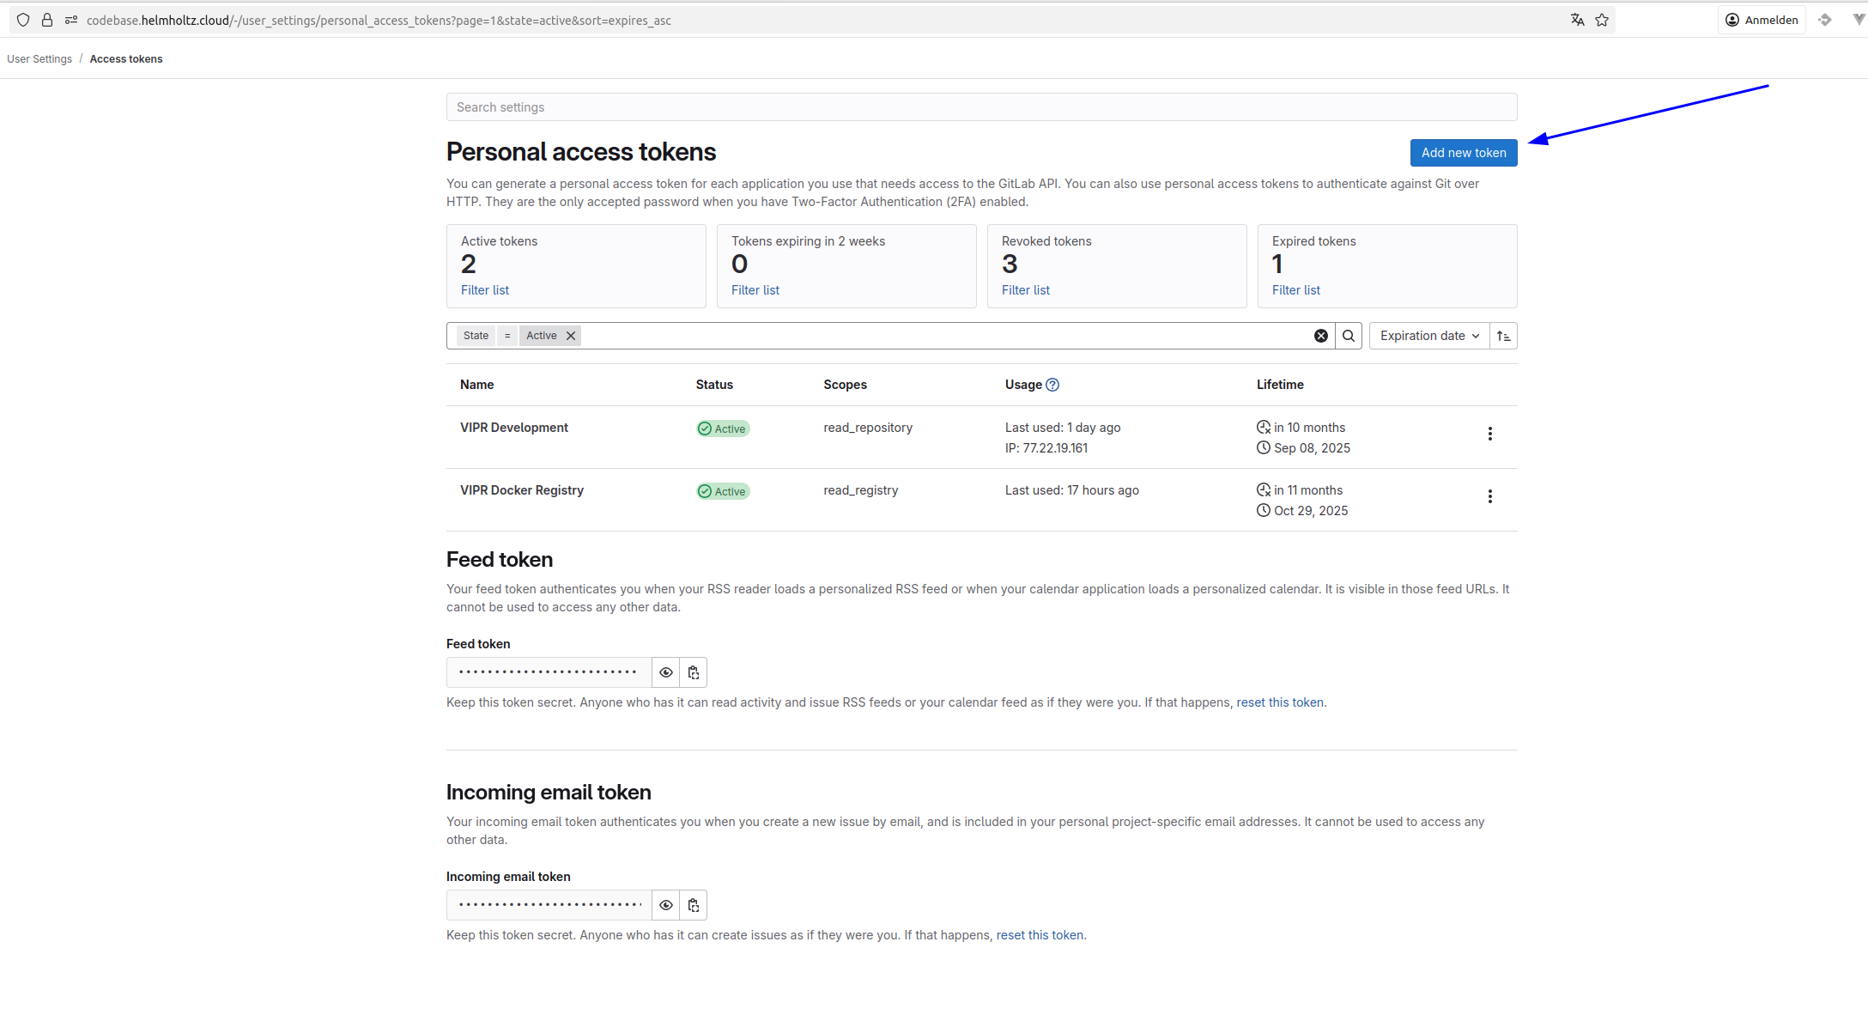
Task: Copy the incoming email token
Action: 693,905
